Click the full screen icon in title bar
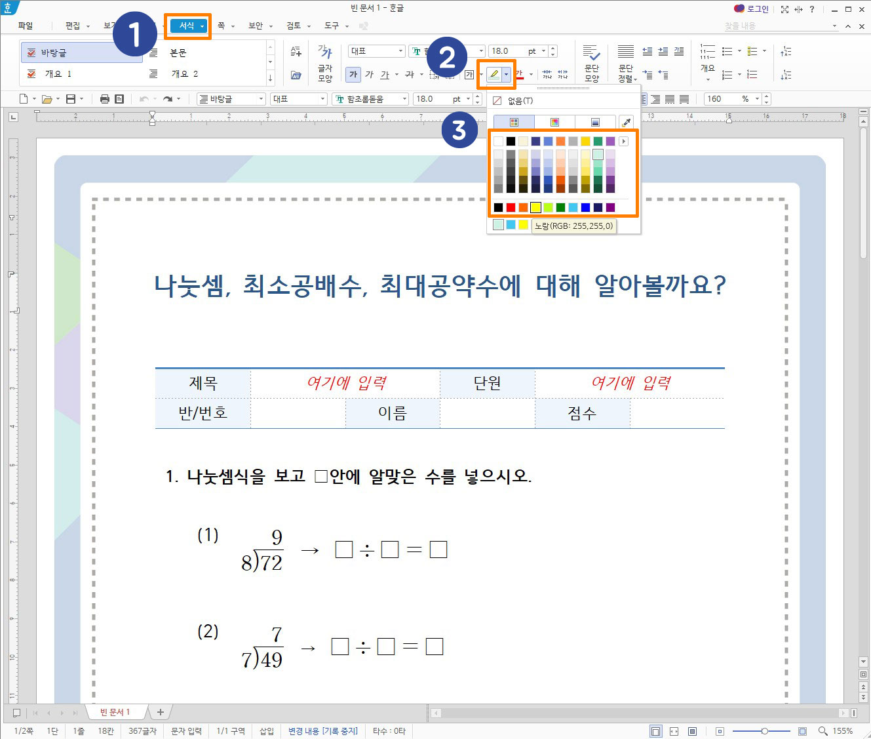 pos(784,9)
